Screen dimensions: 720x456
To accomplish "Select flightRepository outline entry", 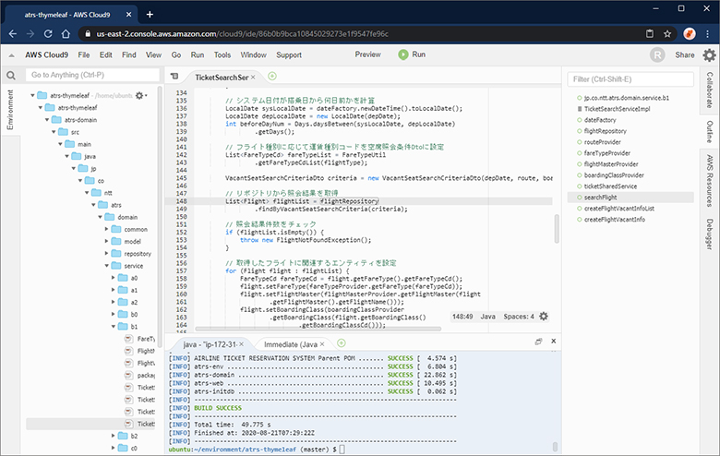I will point(605,131).
